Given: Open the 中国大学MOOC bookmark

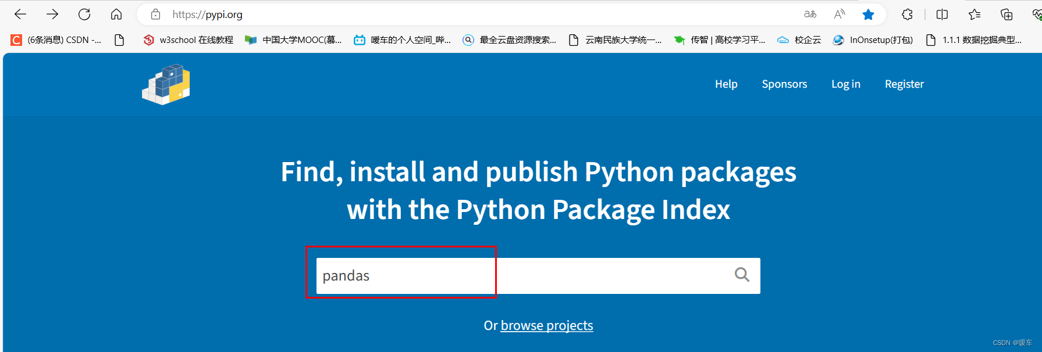Looking at the screenshot, I should coord(294,39).
